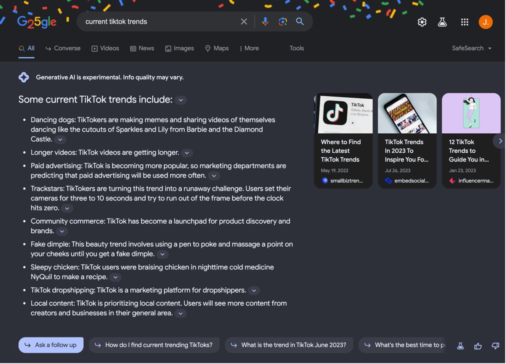Screen dimensions: 506x364
Task: Open Google Lens image search icon
Action: (283, 22)
